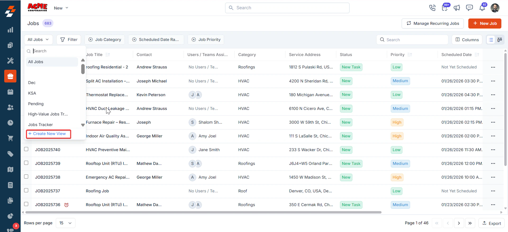The image size is (508, 232).
Task: Open the user profile avatar
Action: (x=495, y=8)
